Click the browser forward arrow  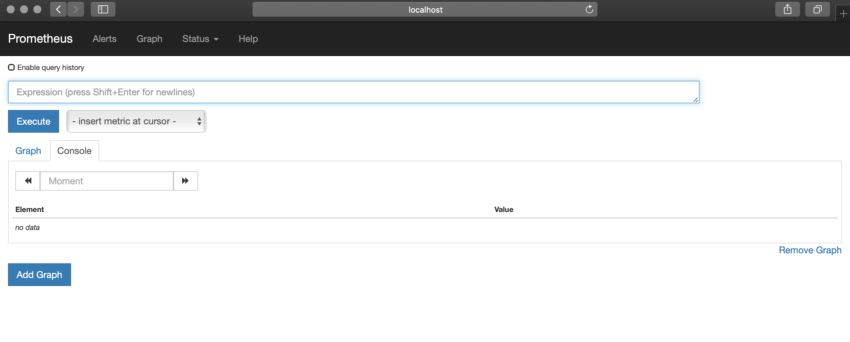(x=76, y=9)
